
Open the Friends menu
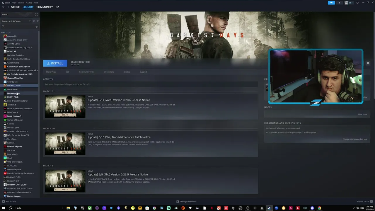[21, 3]
